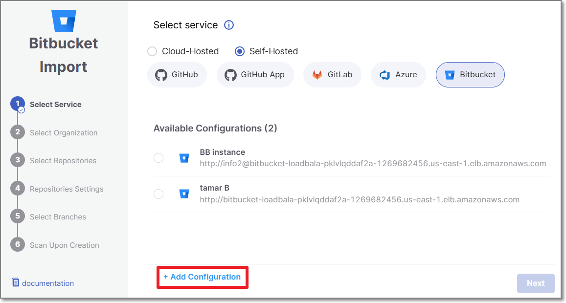Click the documentation page icon

[16, 283]
